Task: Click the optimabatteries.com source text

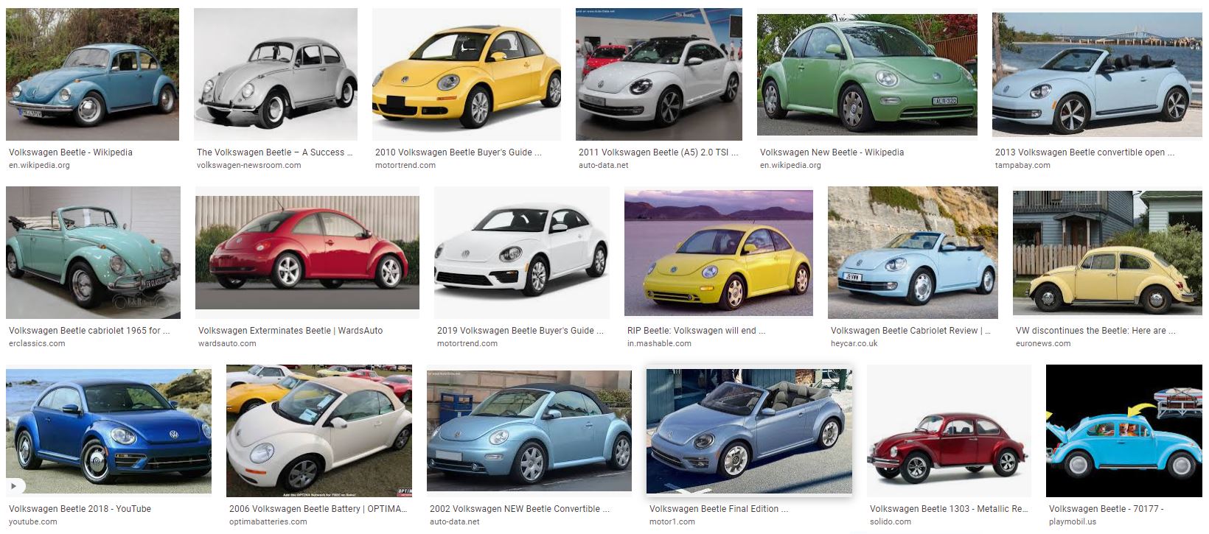Action: click(268, 522)
